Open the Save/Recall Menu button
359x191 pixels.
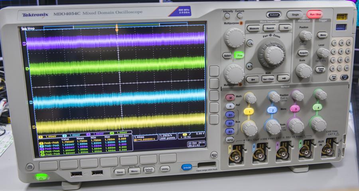point(134,171)
